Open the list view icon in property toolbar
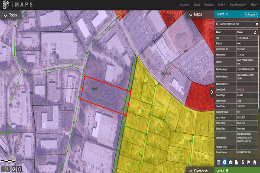Image resolution: width=260 pixels, height=173 pixels. (x=218, y=162)
